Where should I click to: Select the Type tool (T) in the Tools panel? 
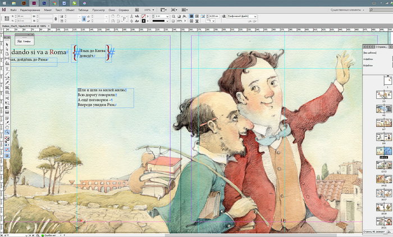tap(7, 69)
